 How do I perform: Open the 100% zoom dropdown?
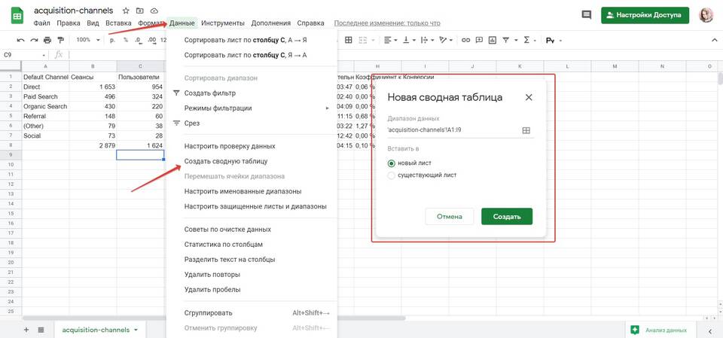[x=87, y=40]
